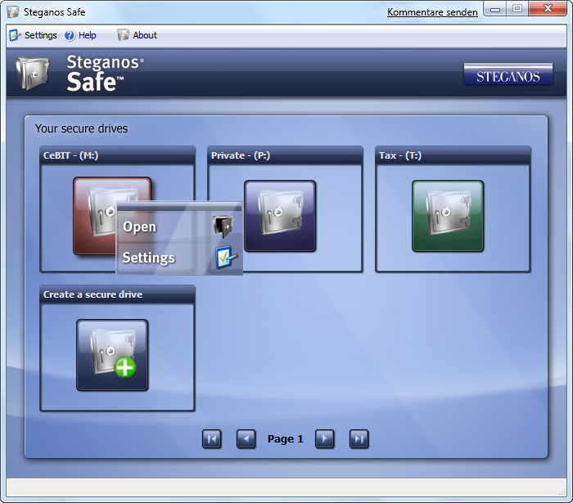The height and width of the screenshot is (503, 573).
Task: Choose Open from the context menu
Action: (x=140, y=227)
